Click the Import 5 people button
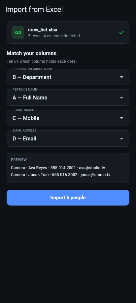 [68, 198]
